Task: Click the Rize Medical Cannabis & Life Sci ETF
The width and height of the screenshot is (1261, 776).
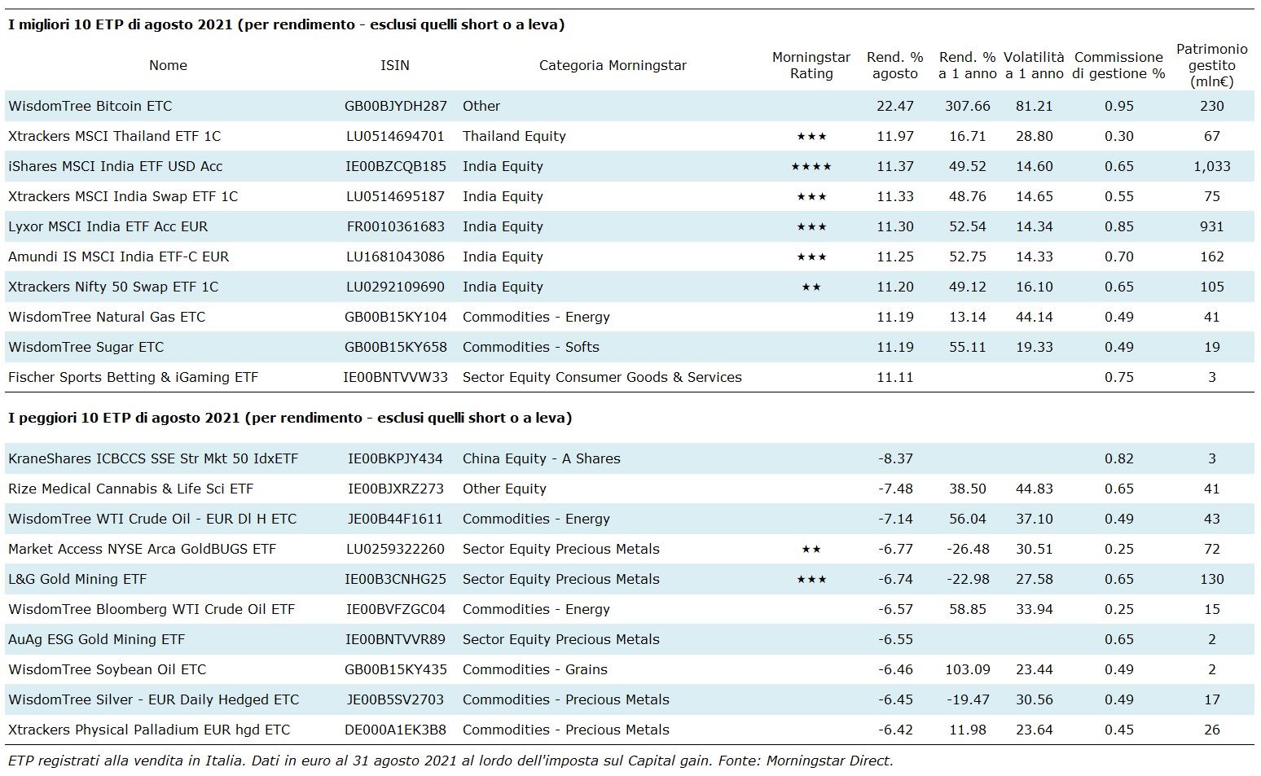Action: pyautogui.click(x=130, y=489)
